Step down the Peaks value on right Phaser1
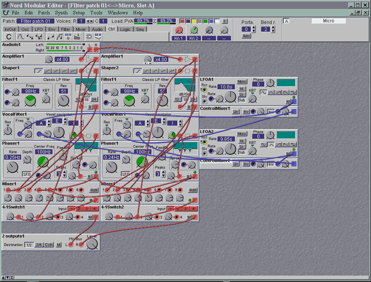The width and height of the screenshot is (371, 282). pos(163,176)
